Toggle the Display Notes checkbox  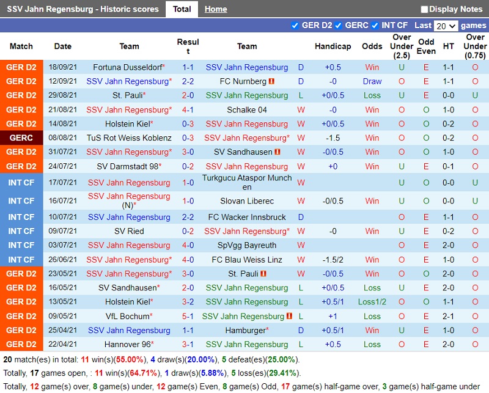click(424, 9)
